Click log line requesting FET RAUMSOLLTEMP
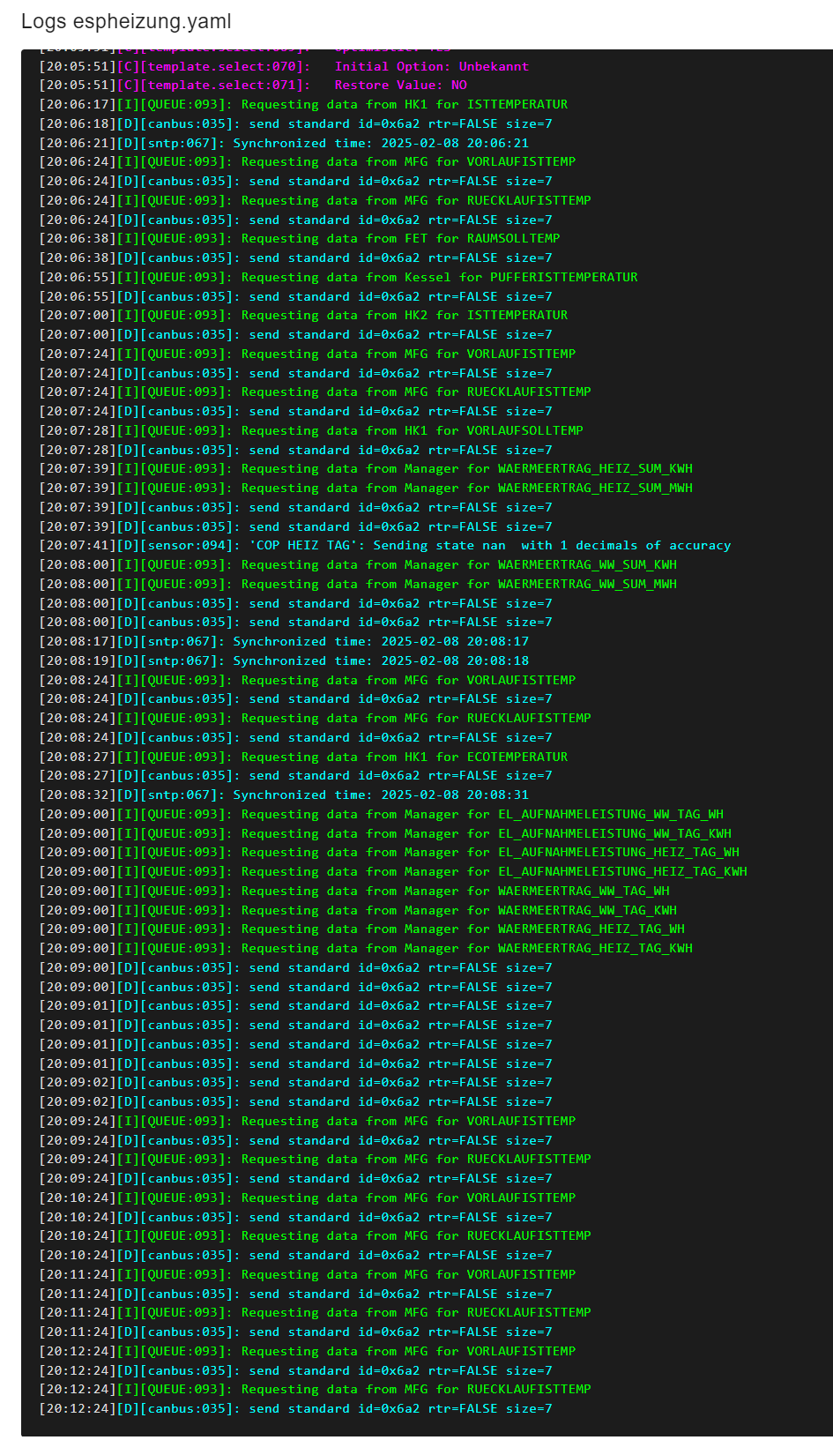Viewport: 833px width, 1455px height. [300, 239]
